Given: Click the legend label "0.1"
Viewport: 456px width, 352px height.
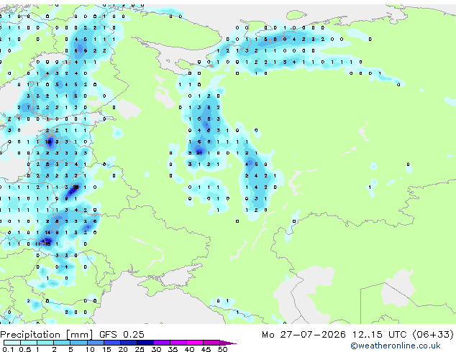Looking at the screenshot, I should click(8, 349).
